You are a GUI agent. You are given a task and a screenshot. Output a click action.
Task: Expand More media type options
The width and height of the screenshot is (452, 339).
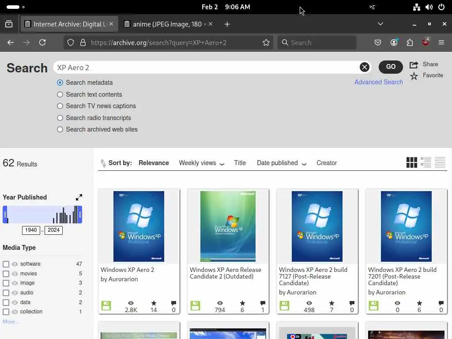click(11, 322)
